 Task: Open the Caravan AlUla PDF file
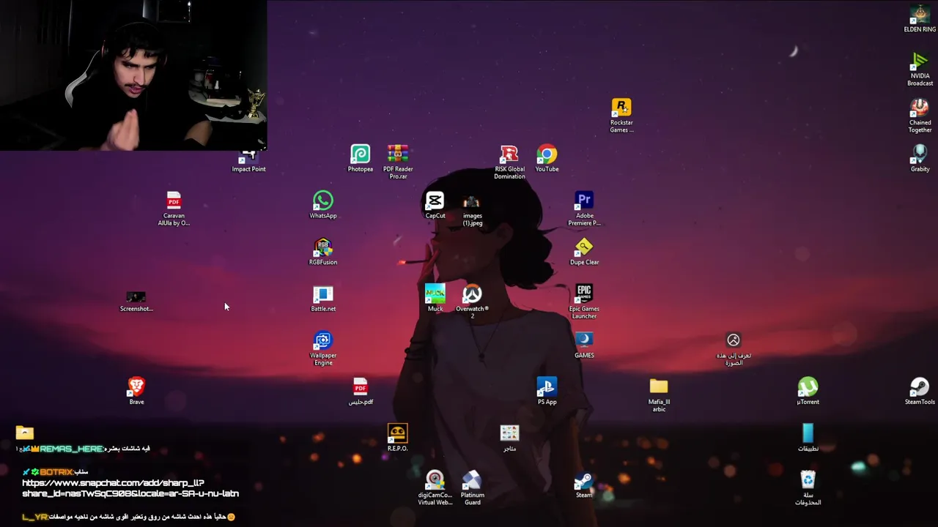174,209
